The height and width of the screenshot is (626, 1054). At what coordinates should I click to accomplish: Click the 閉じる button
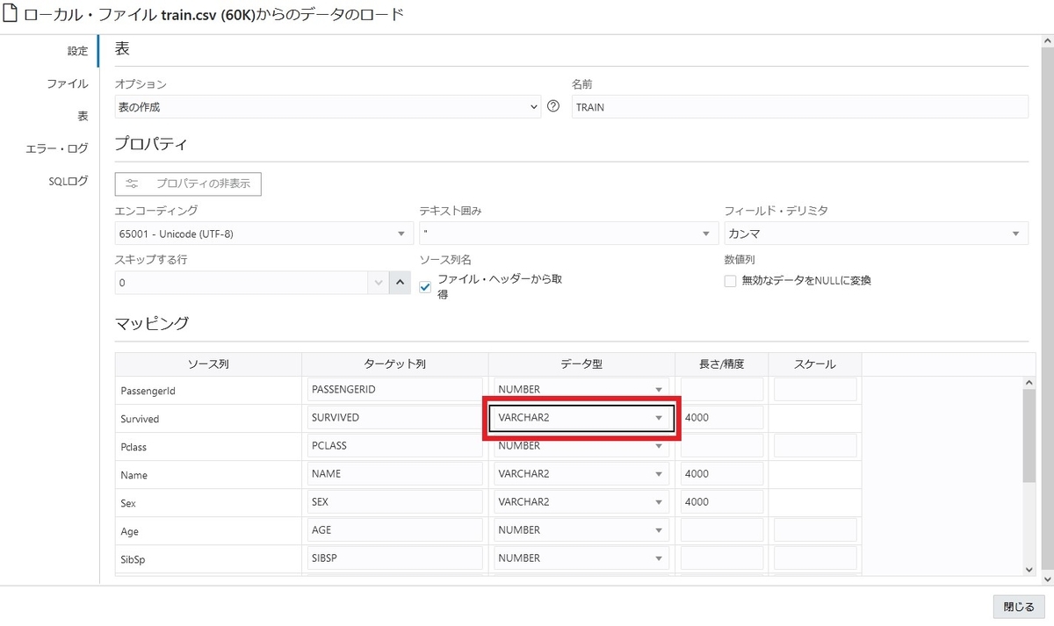1019,607
